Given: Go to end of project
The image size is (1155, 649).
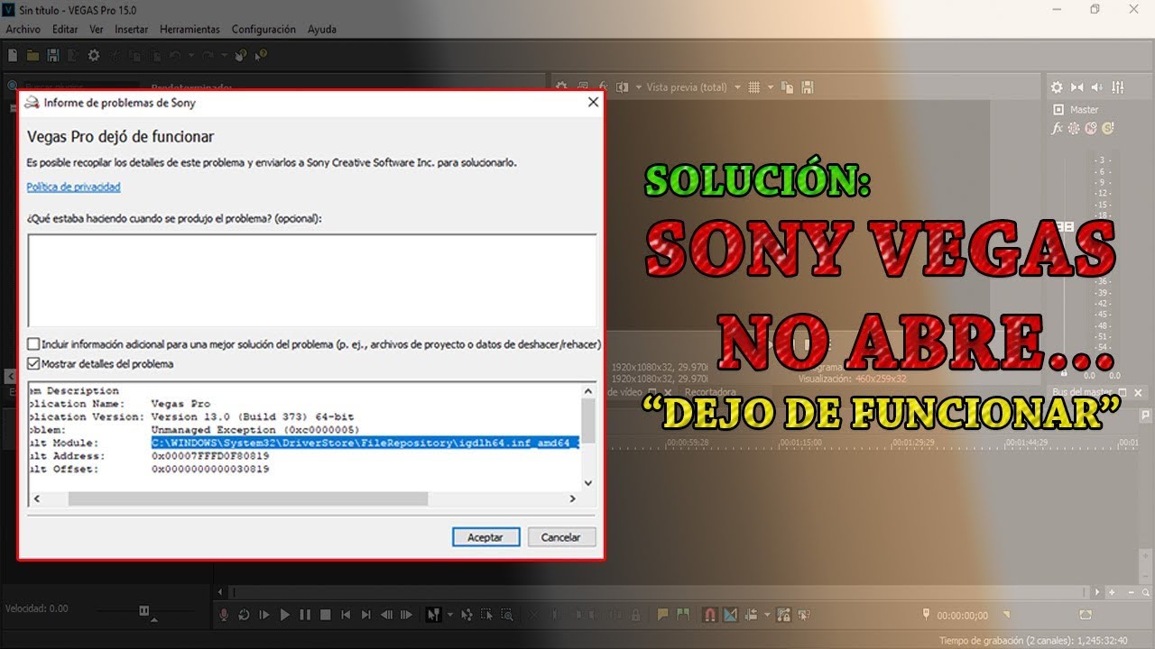Looking at the screenshot, I should tap(365, 615).
